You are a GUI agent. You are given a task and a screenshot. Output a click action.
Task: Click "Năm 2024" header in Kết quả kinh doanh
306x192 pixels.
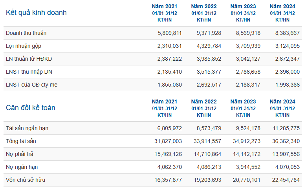(x=282, y=6)
